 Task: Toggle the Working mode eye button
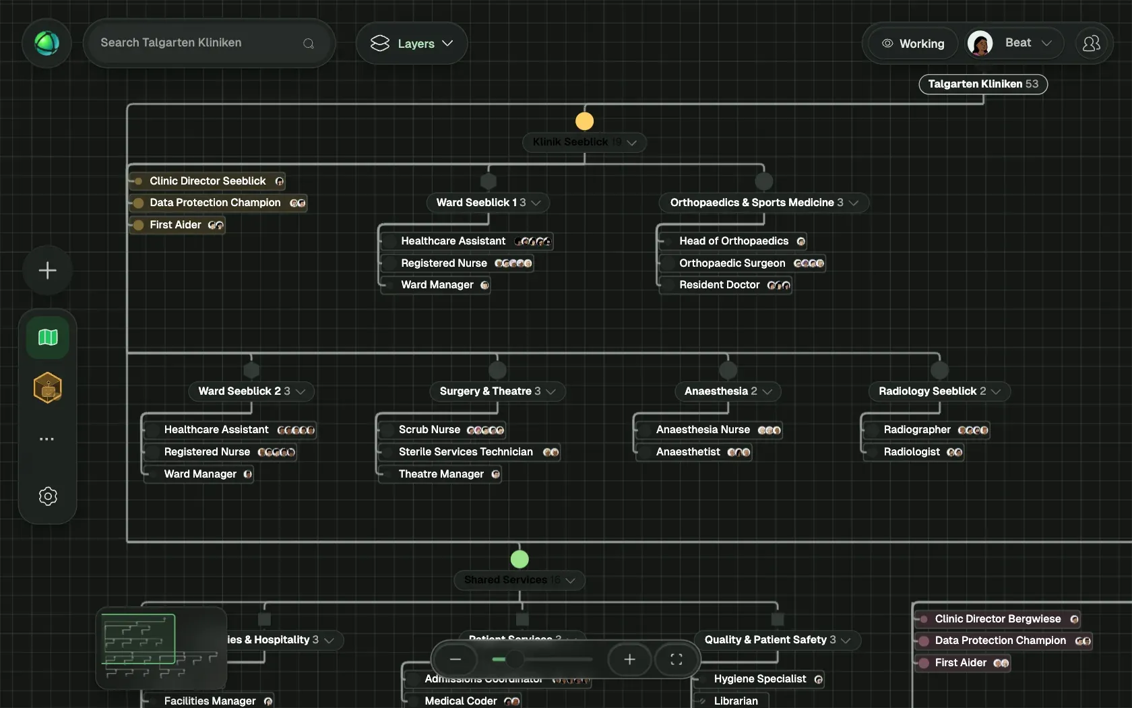point(913,44)
